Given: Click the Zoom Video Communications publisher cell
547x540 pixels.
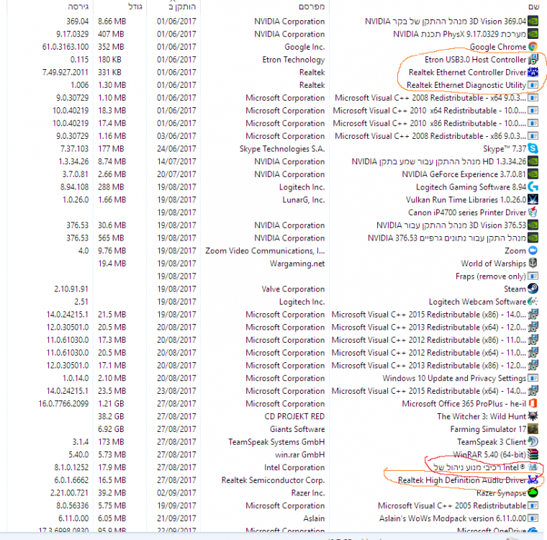Looking at the screenshot, I should point(265,251).
